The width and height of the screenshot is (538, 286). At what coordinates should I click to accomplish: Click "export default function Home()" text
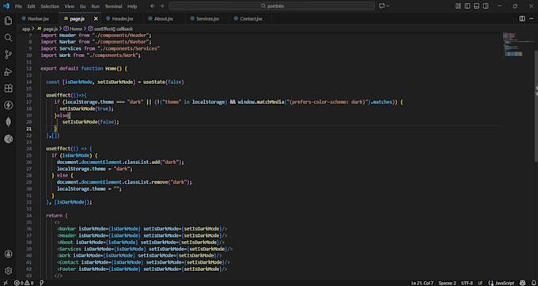click(81, 68)
